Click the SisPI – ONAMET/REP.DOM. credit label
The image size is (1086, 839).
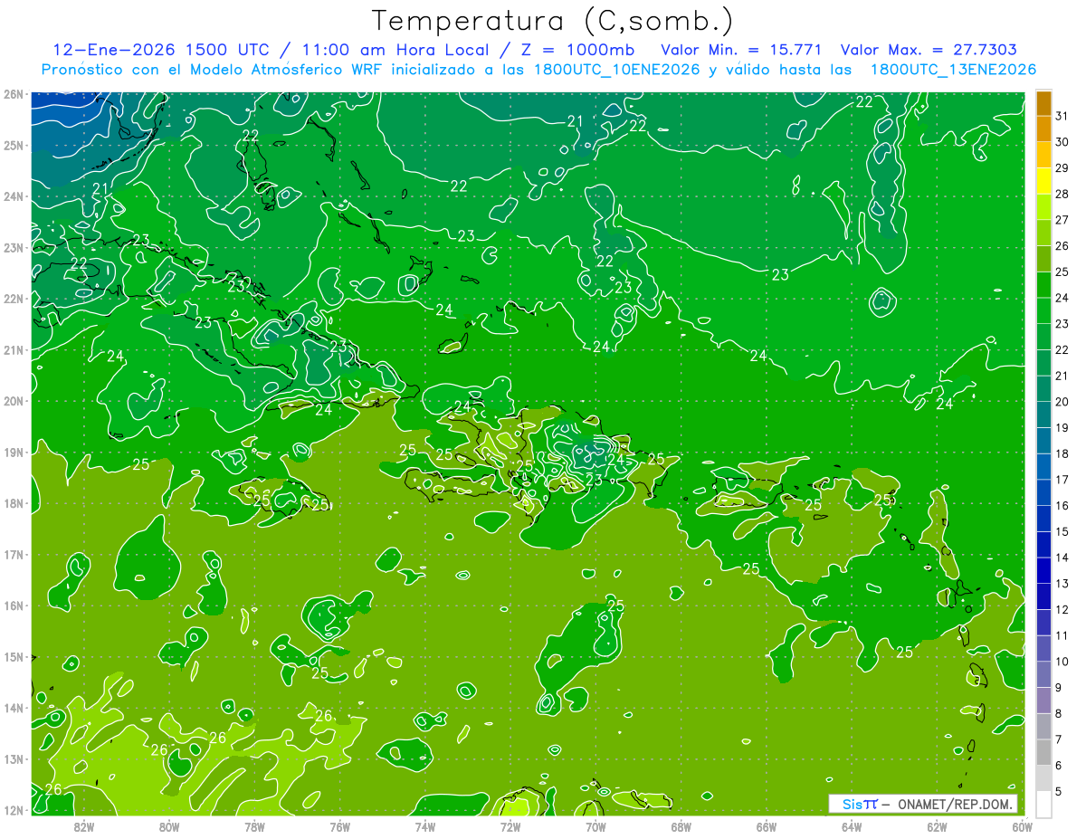[x=923, y=804]
